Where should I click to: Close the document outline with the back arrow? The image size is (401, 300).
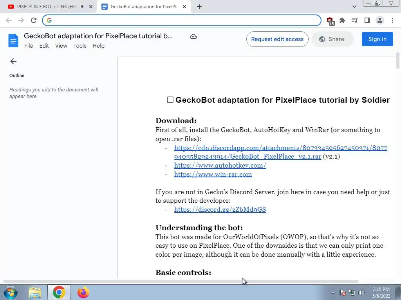[x=13, y=61]
